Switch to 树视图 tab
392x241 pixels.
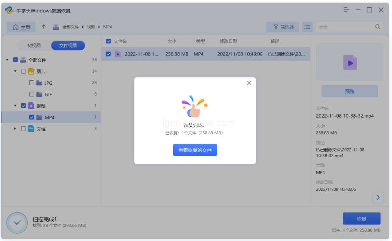coord(34,46)
